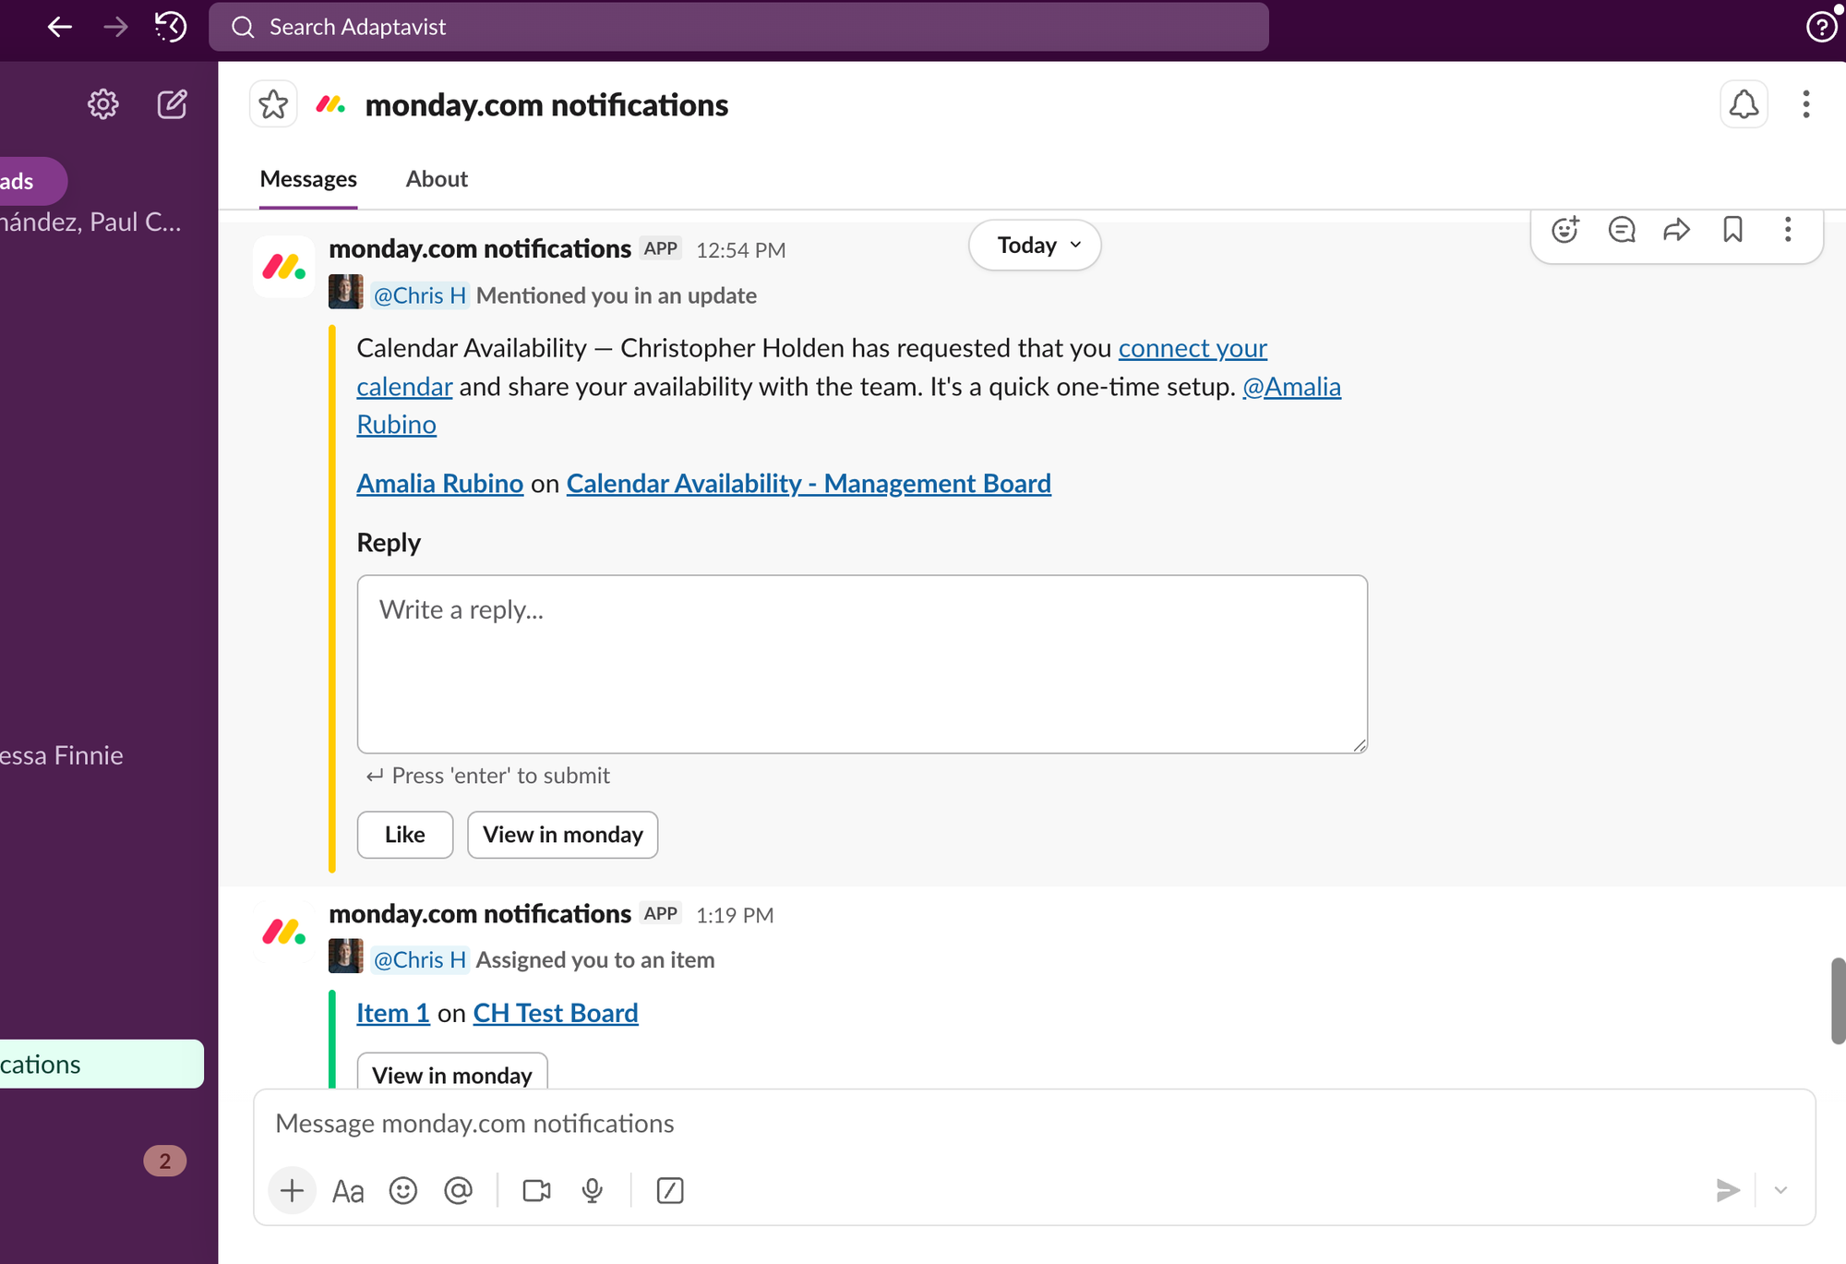Open Amalia Rubino item link

440,484
